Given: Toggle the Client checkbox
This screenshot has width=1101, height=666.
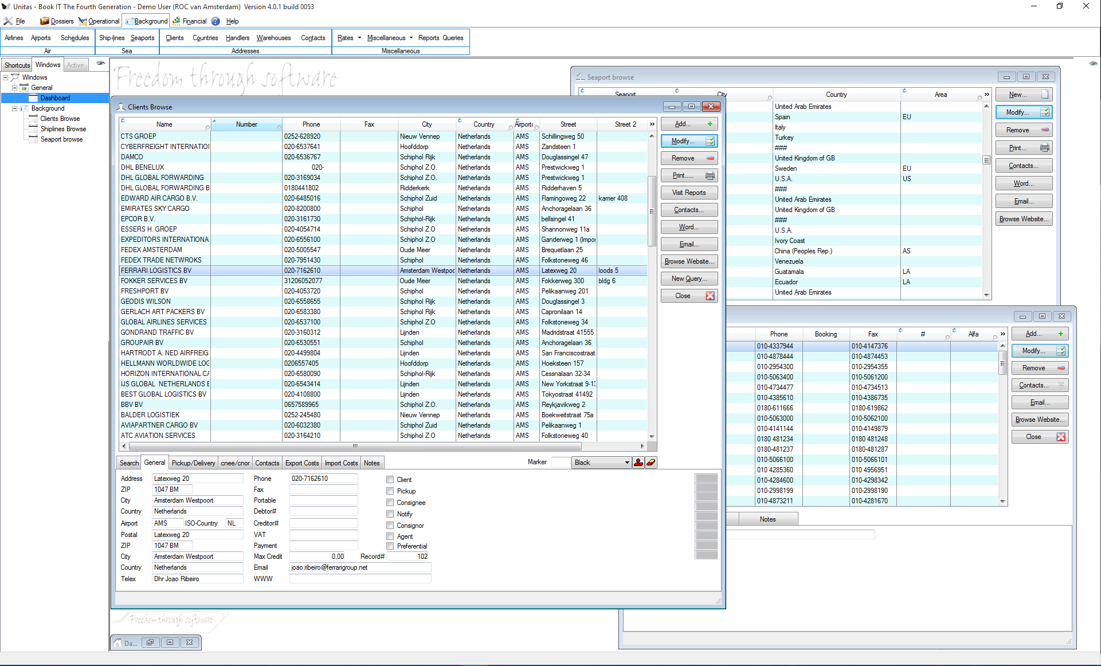Looking at the screenshot, I should [x=390, y=480].
